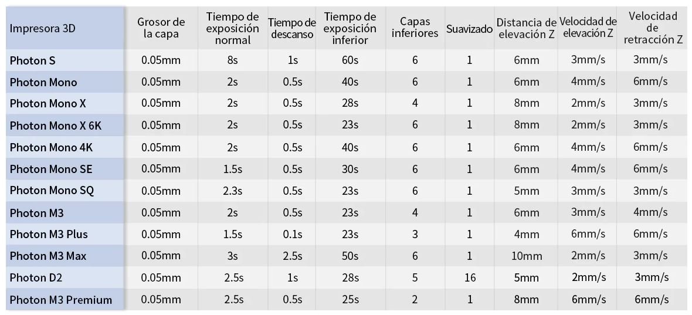The image size is (692, 315).
Task: Click the 60s bottom exposure for Photon S
Action: tap(350, 60)
